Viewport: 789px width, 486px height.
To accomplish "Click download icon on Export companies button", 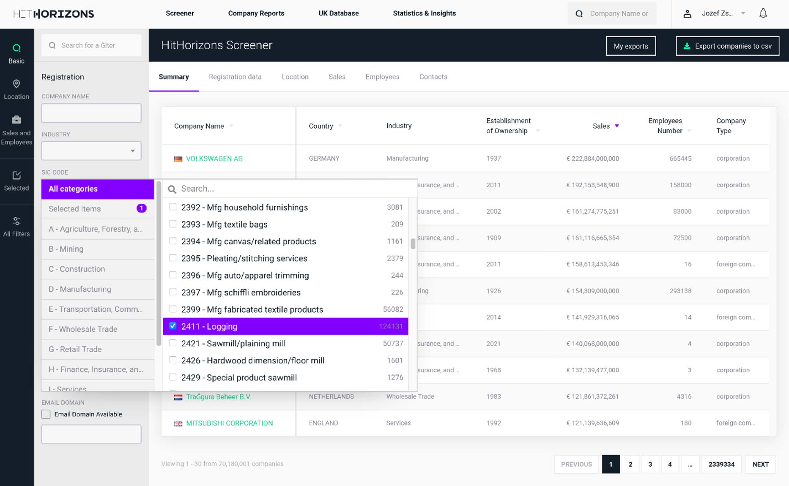I will [687, 46].
